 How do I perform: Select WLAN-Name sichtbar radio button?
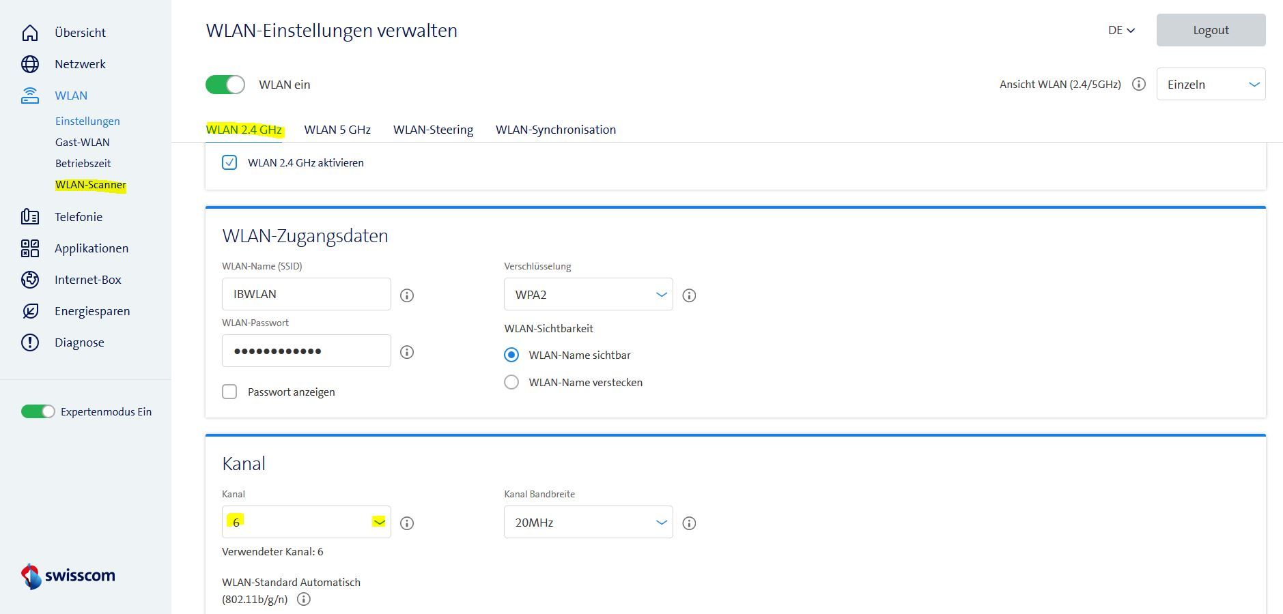[511, 355]
